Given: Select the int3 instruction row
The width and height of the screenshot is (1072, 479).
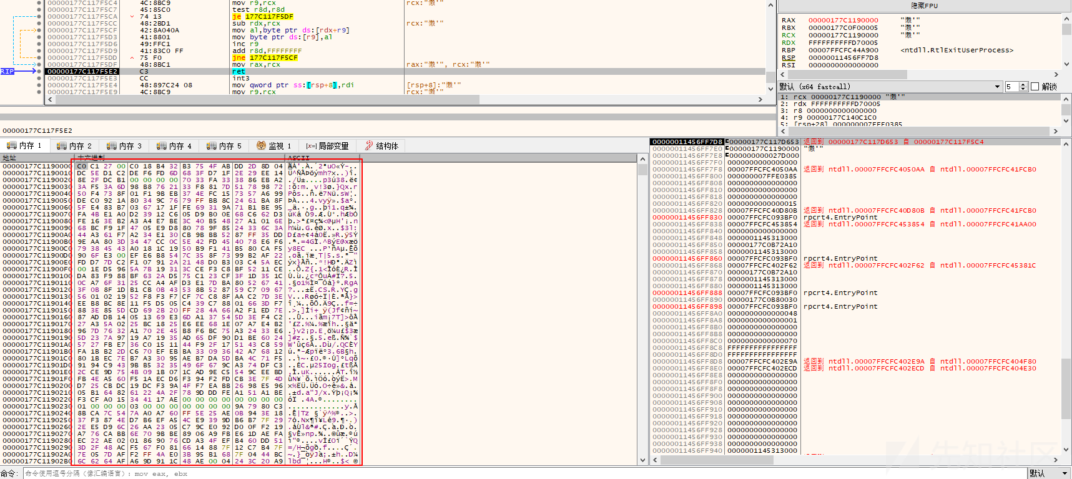Looking at the screenshot, I should [x=405, y=79].
